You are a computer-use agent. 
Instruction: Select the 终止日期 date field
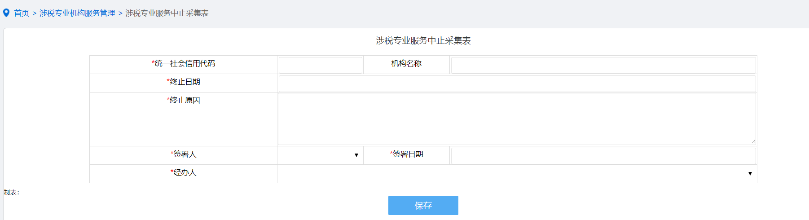(517, 84)
